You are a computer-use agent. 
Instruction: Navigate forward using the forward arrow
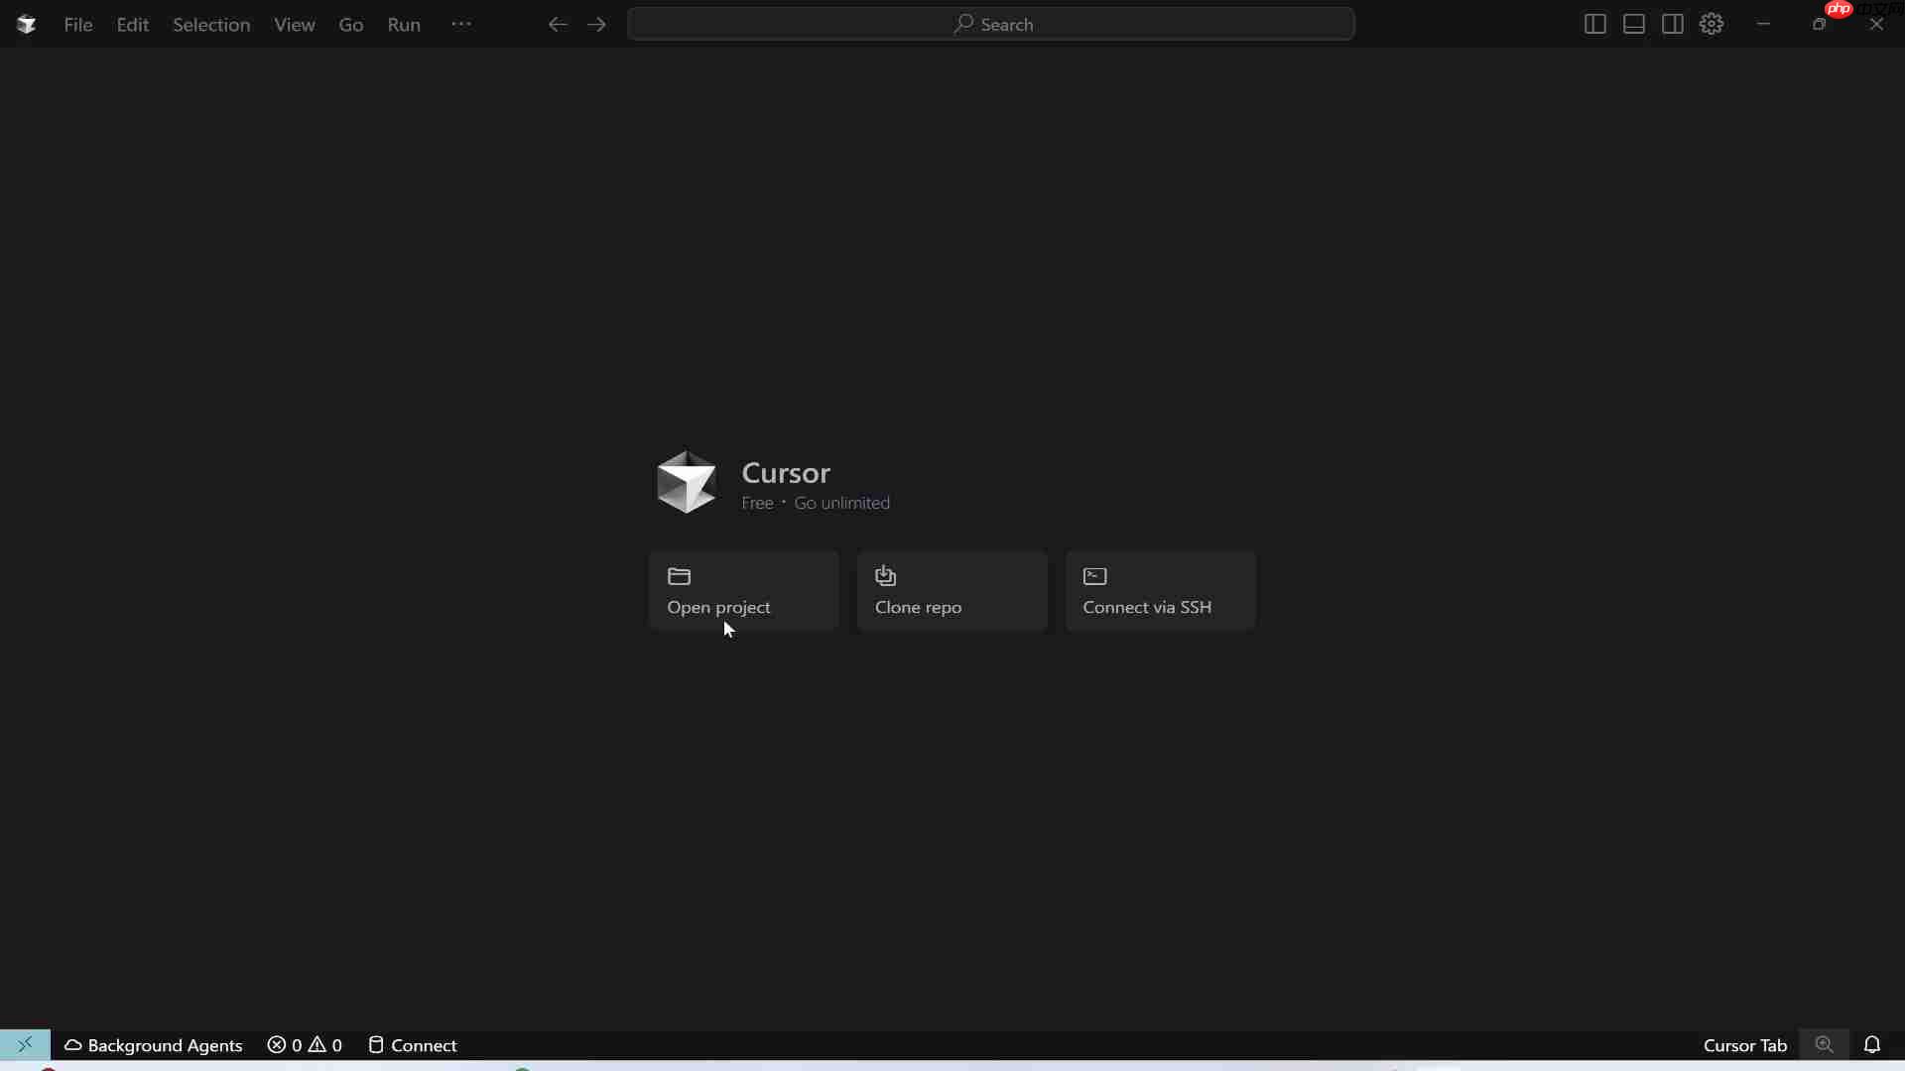[x=597, y=24]
